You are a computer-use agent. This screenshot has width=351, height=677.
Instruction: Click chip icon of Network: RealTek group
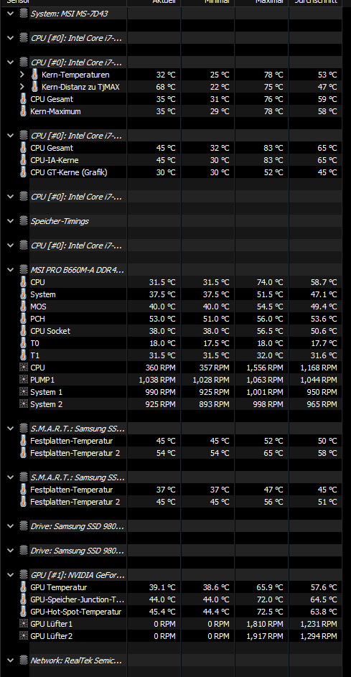click(23, 660)
